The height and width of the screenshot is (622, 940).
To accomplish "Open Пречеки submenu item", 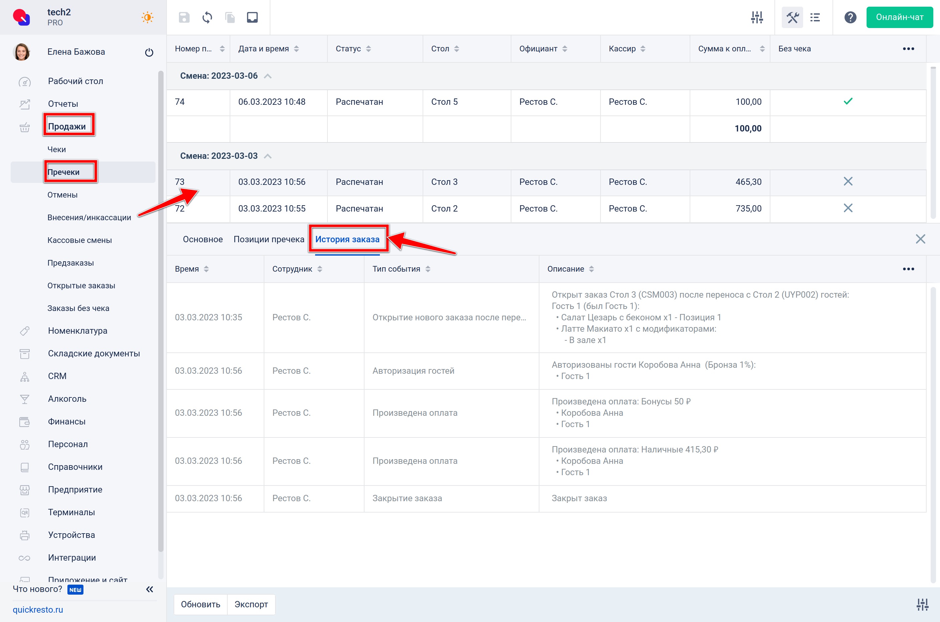I will pyautogui.click(x=63, y=172).
